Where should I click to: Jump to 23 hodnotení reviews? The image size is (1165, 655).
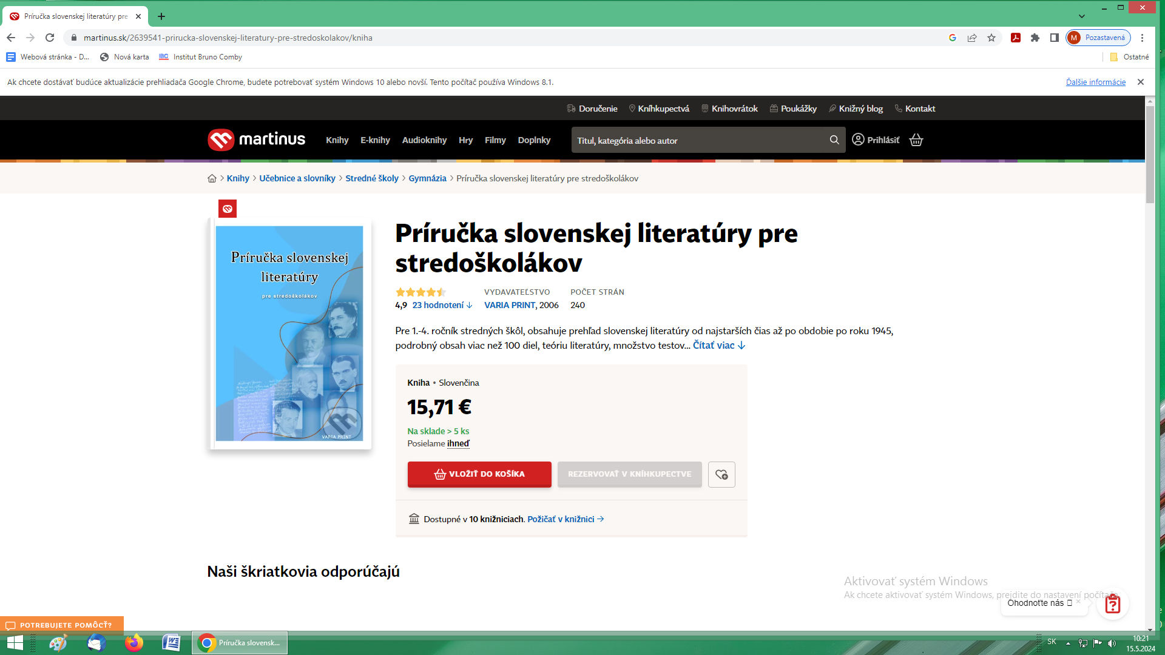442,305
